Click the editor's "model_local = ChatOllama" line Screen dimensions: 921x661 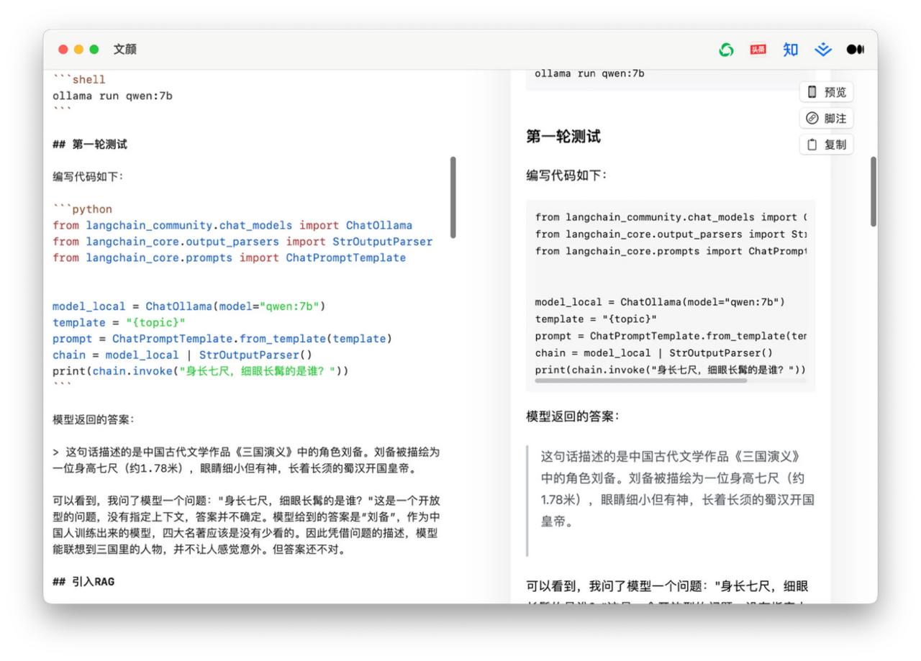(189, 306)
